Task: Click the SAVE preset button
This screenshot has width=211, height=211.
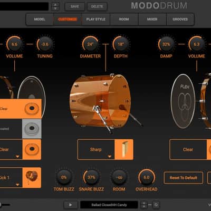Action: point(75,6)
